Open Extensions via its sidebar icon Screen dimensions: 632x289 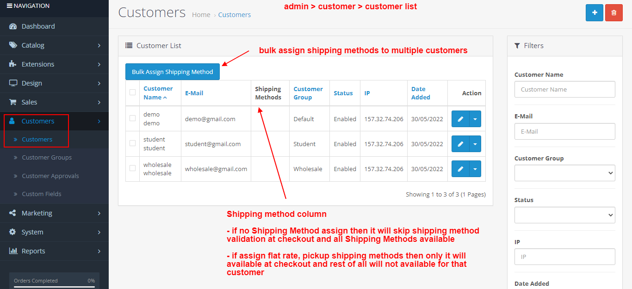click(x=12, y=64)
